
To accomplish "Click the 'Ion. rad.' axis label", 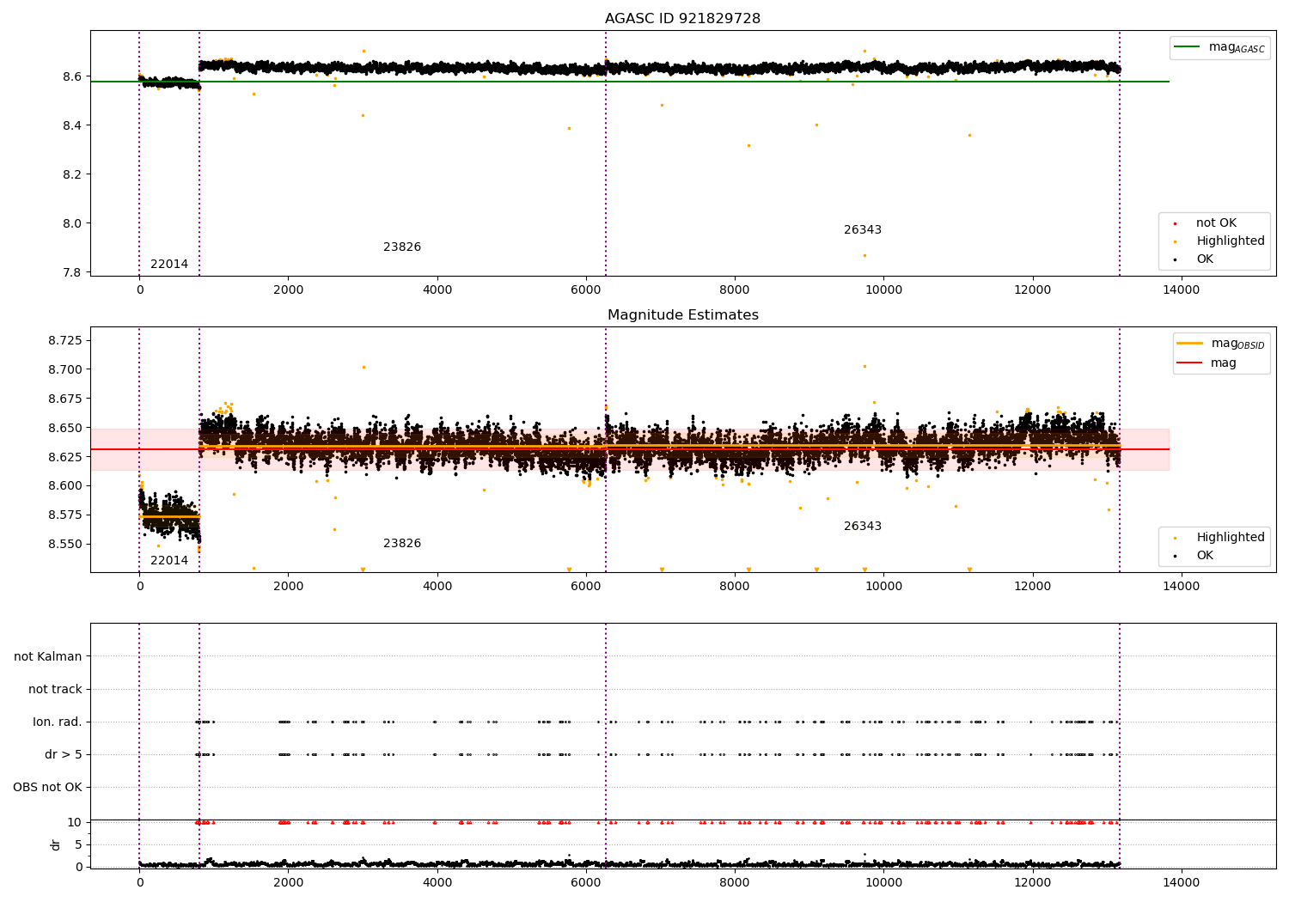I will (58, 722).
